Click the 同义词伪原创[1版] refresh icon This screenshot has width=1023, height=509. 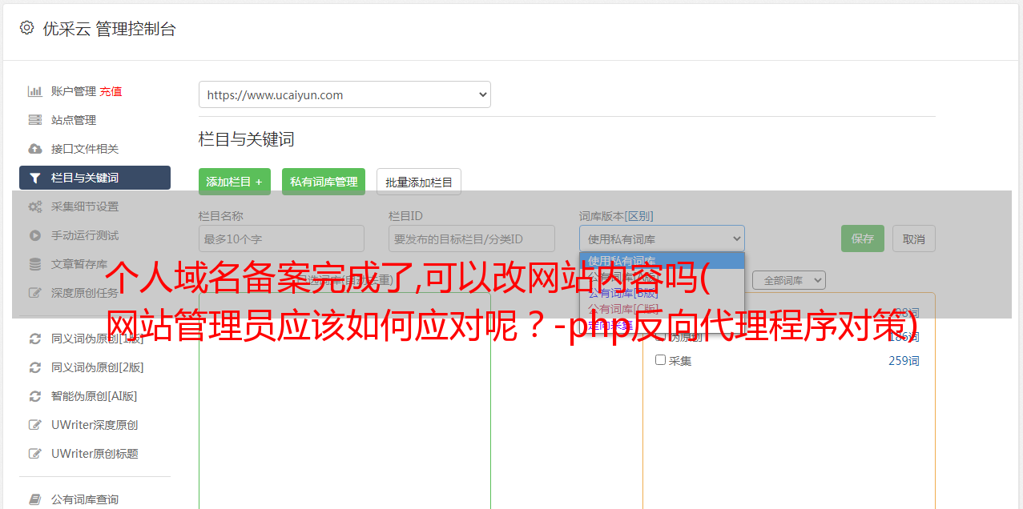[x=35, y=339]
